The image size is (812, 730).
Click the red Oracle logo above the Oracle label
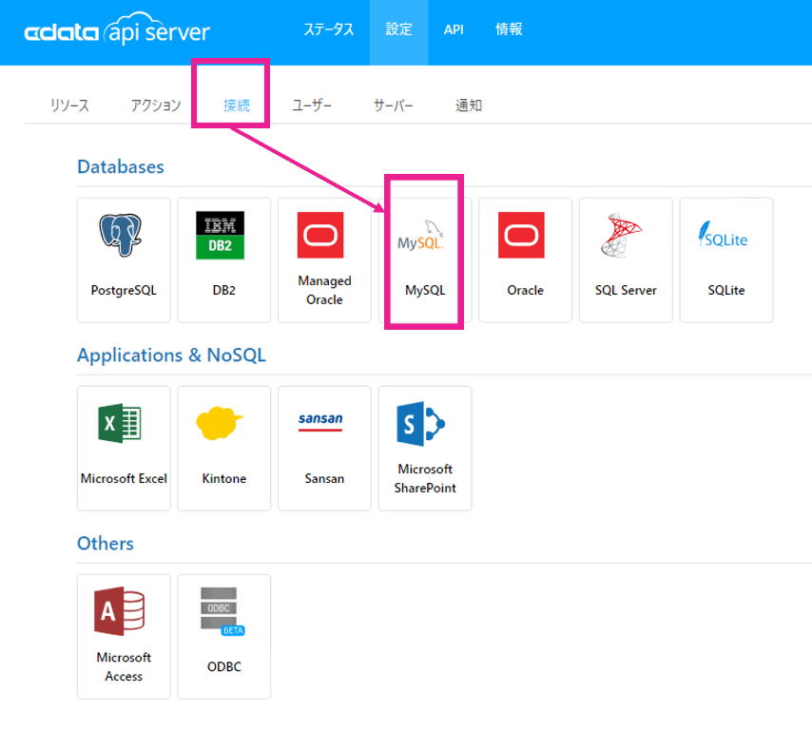click(x=521, y=235)
